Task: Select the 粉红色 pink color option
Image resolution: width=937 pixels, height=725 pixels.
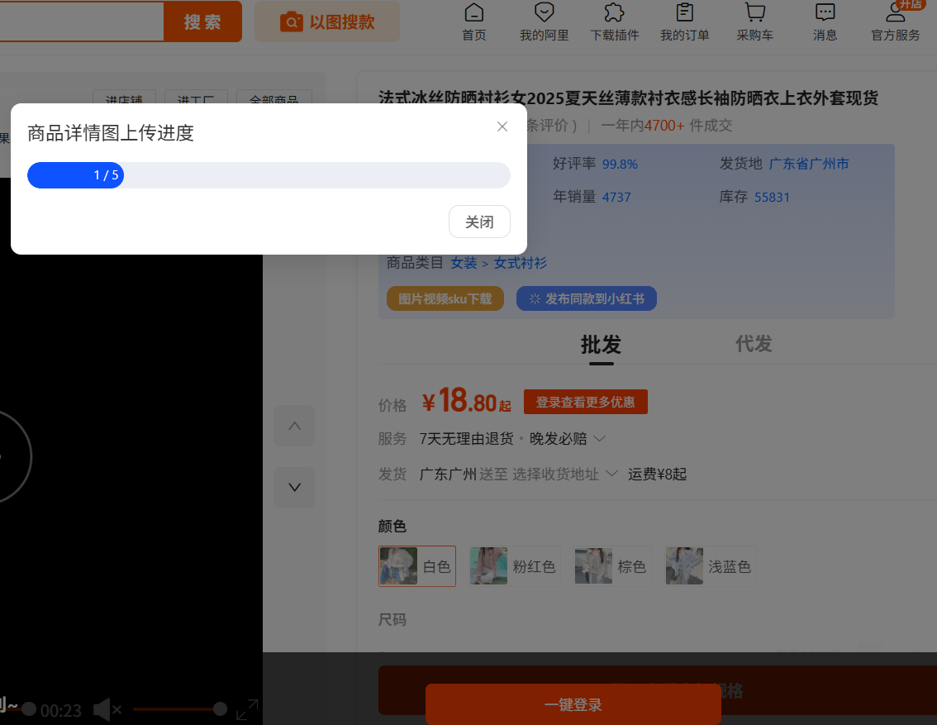Action: tap(515, 566)
